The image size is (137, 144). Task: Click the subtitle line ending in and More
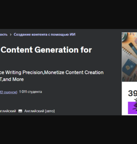[x=12, y=79]
